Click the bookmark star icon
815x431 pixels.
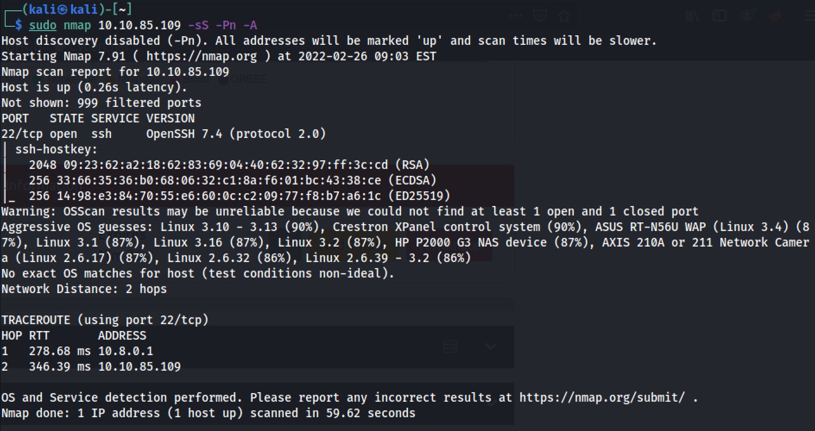[564, 16]
